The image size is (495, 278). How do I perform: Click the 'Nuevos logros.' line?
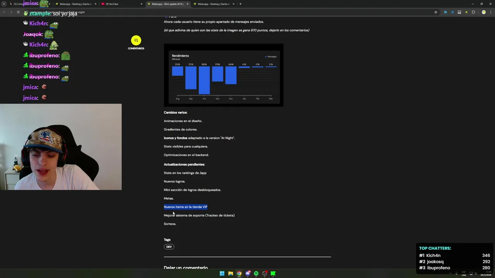point(174,181)
